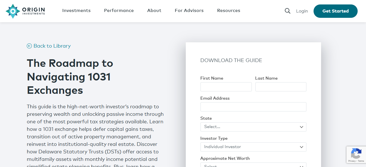Open the Resources menu
Screen dimensions: 366x167
tap(228, 11)
